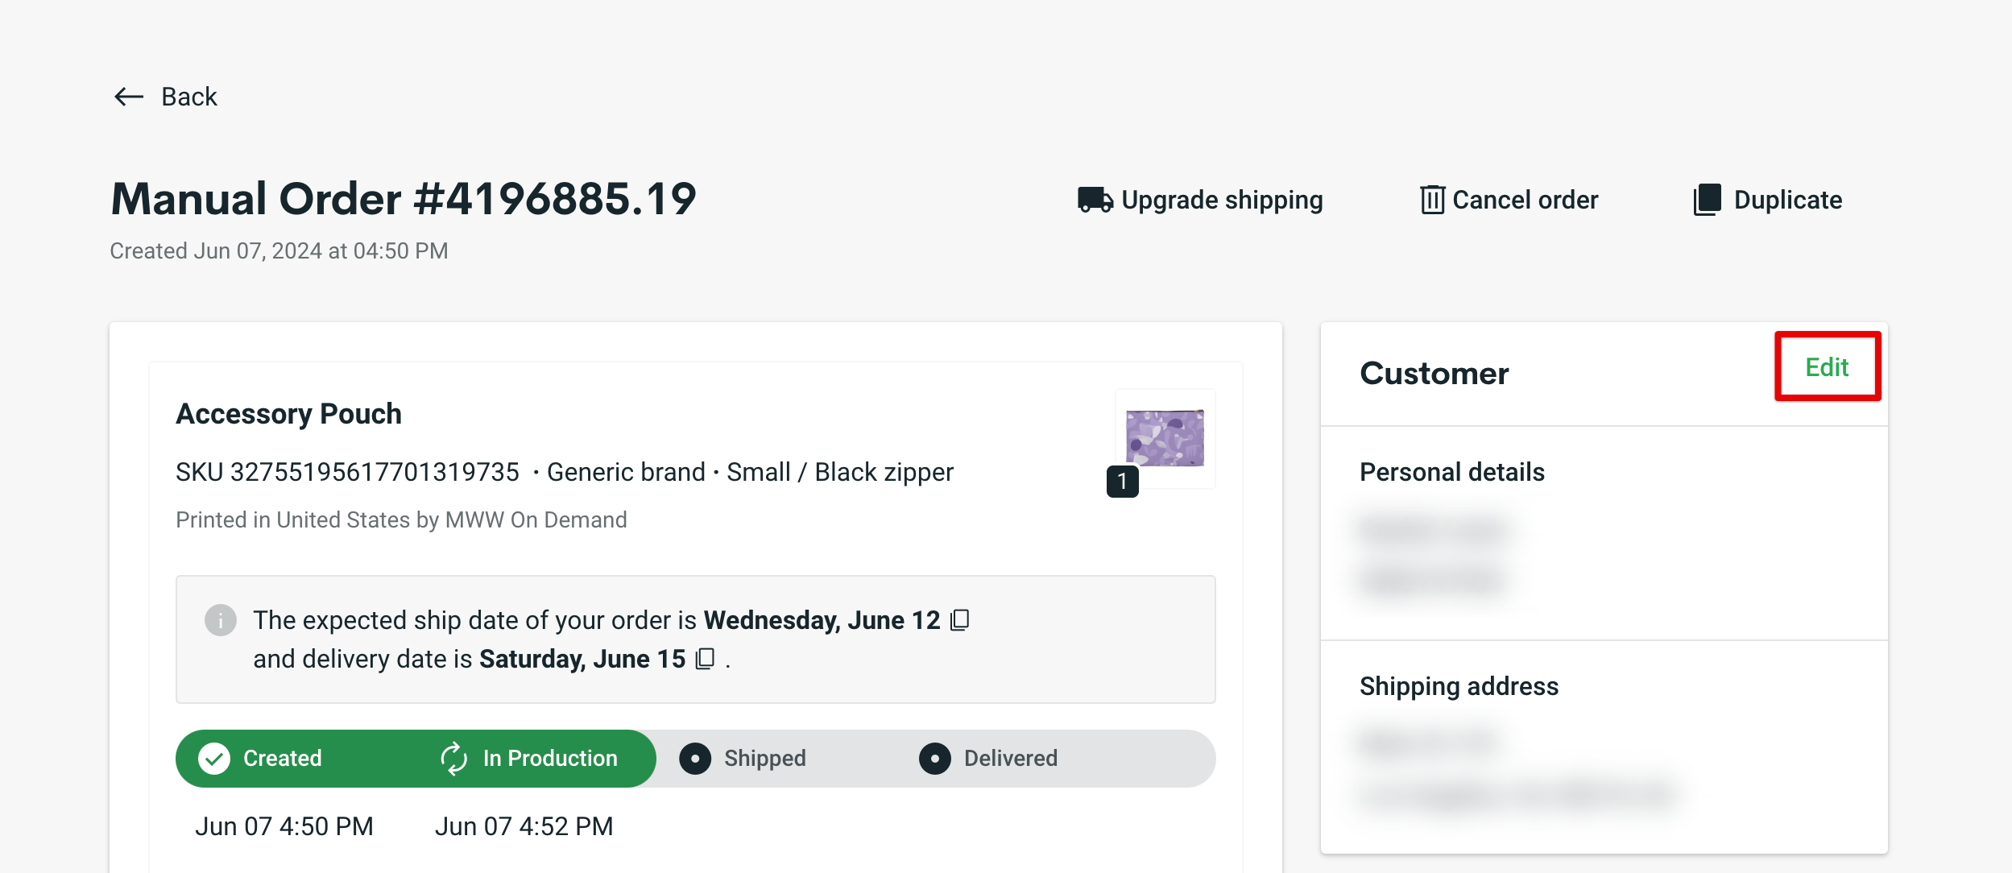This screenshot has height=873, width=2012.
Task: Open the Accessory Pouch product thumbnail
Action: (1164, 437)
